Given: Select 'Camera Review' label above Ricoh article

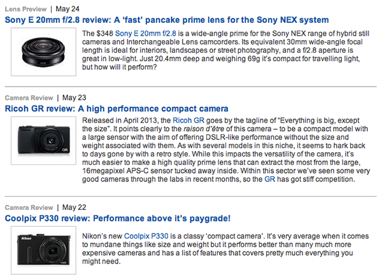Looking at the screenshot, I should pyautogui.click(x=29, y=98).
